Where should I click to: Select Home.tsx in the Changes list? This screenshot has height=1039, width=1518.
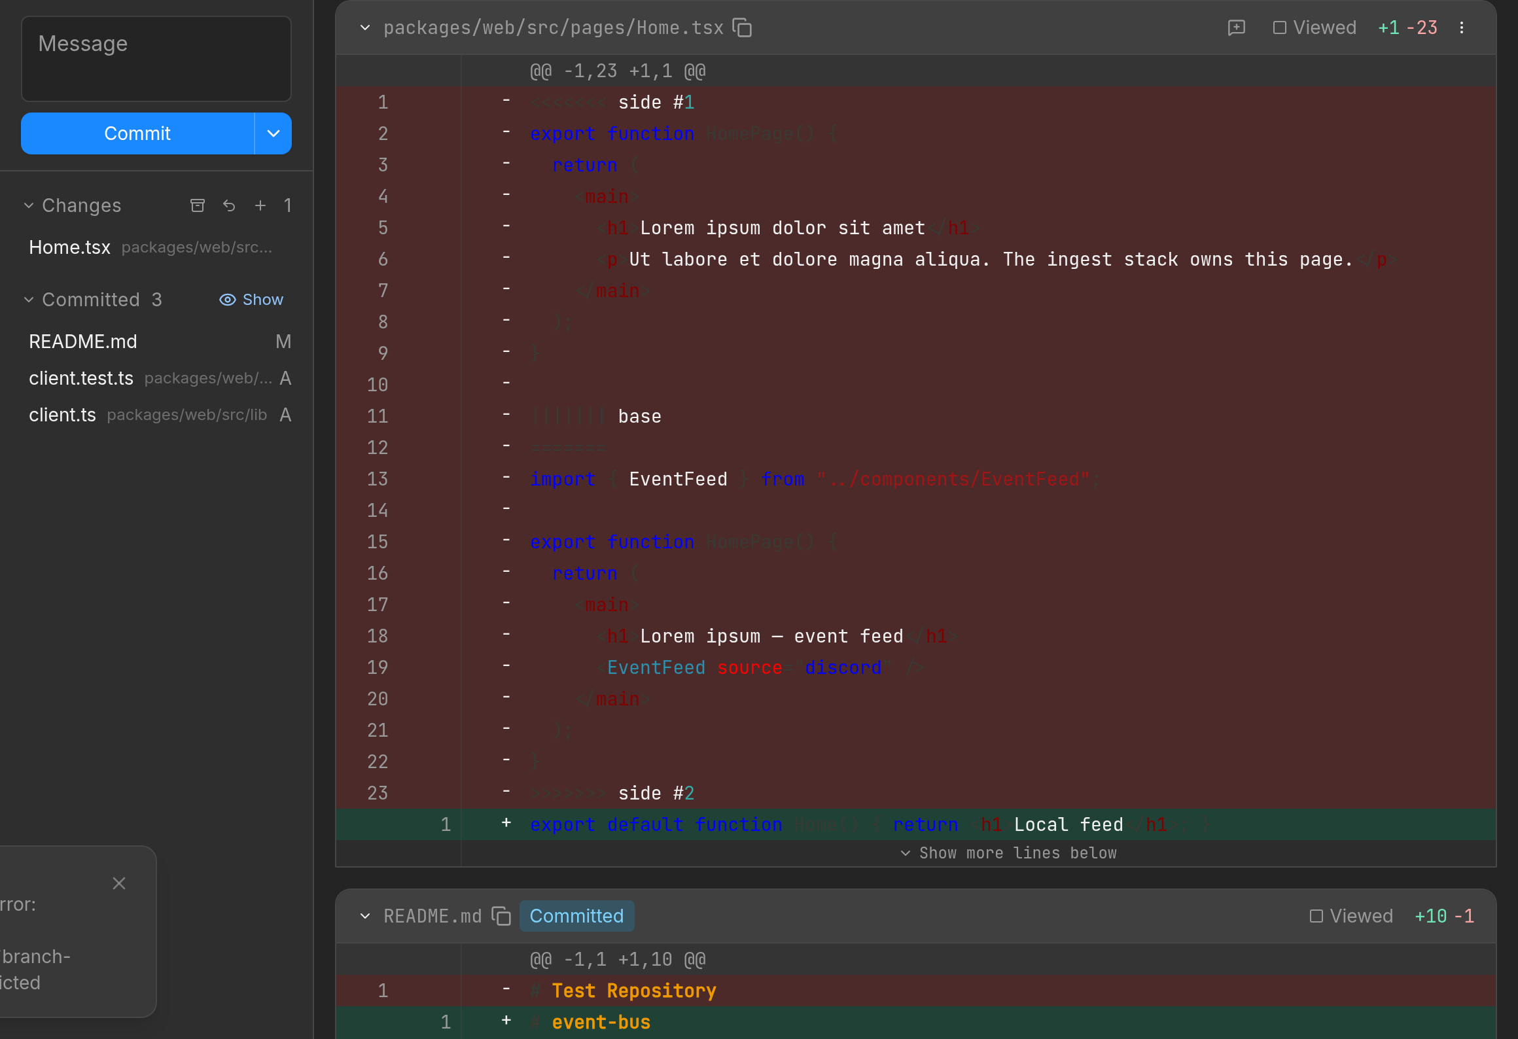point(156,247)
